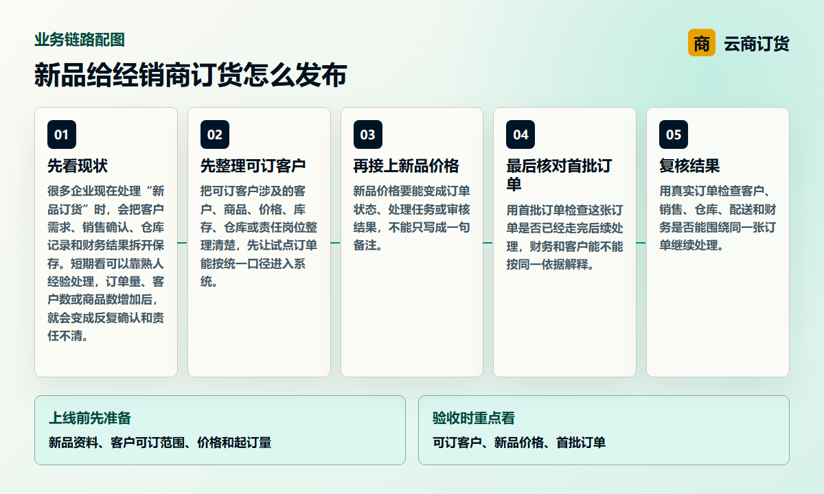824x494 pixels.
Task: Click the text 可订客户、新品价格、首批订单
Action: point(519,443)
